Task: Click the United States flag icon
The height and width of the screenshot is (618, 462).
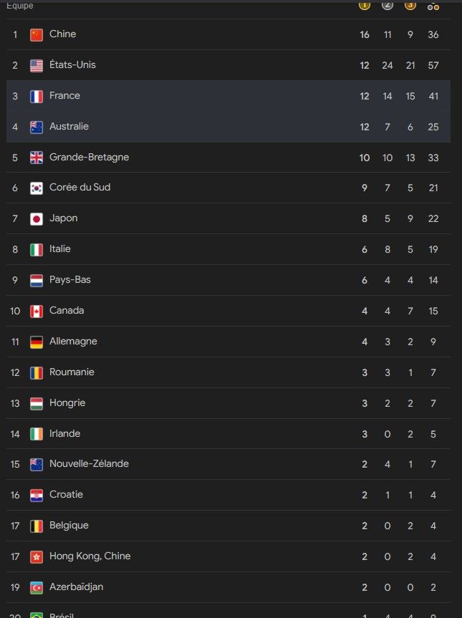Action: pos(37,65)
